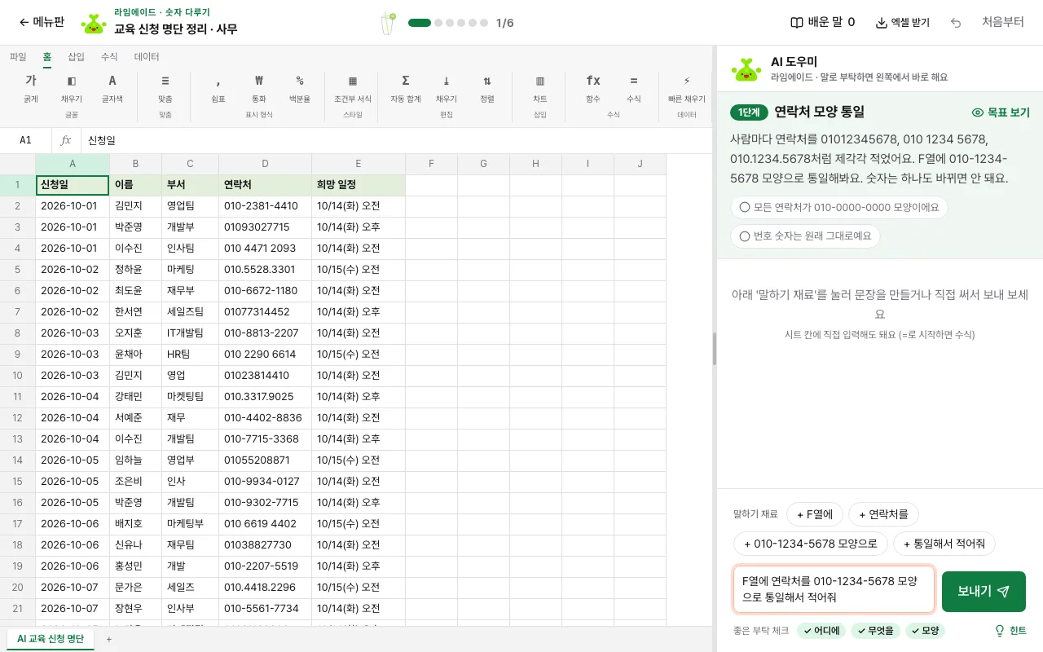Switch to the 데이터 ribbon tab
1043x652 pixels.
click(x=147, y=57)
